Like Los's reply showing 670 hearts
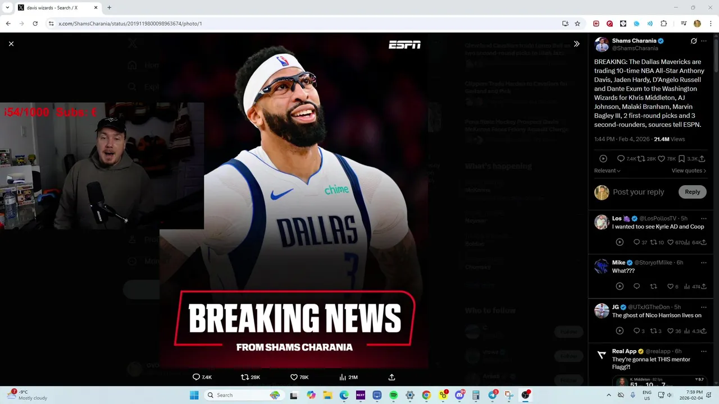This screenshot has width=719, height=404. click(x=670, y=242)
